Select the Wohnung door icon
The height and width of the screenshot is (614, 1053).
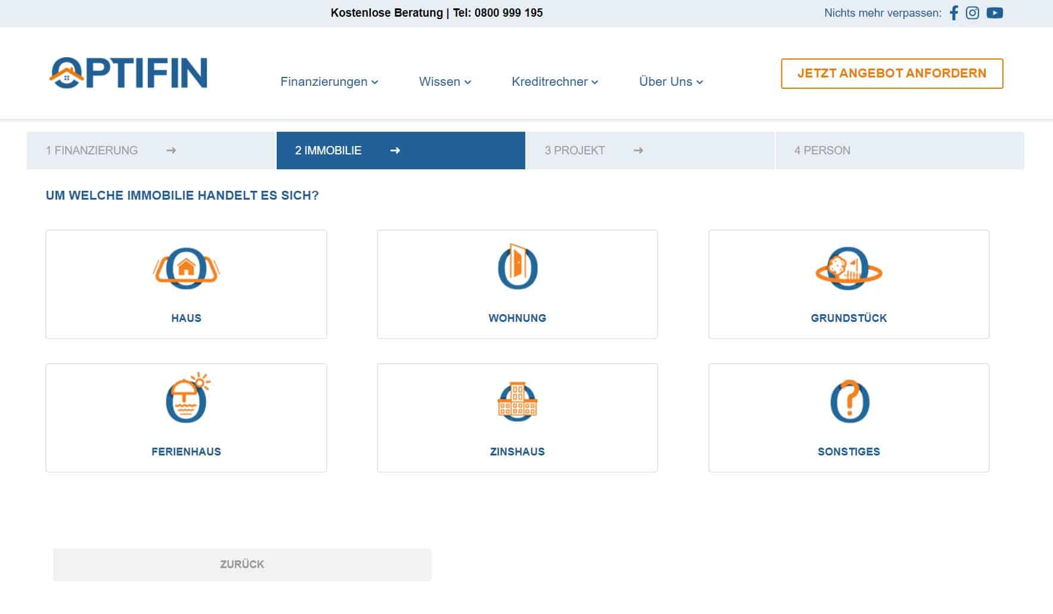[x=518, y=266]
